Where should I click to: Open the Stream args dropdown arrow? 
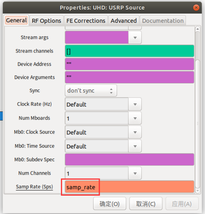point(135,38)
